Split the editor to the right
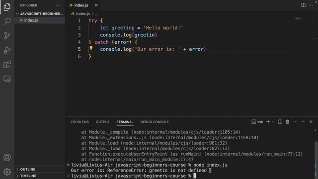The height and width of the screenshot is (179, 318). point(303,5)
